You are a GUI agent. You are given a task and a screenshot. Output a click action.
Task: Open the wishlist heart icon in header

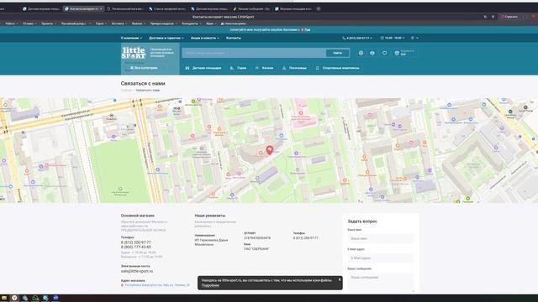pos(385,53)
